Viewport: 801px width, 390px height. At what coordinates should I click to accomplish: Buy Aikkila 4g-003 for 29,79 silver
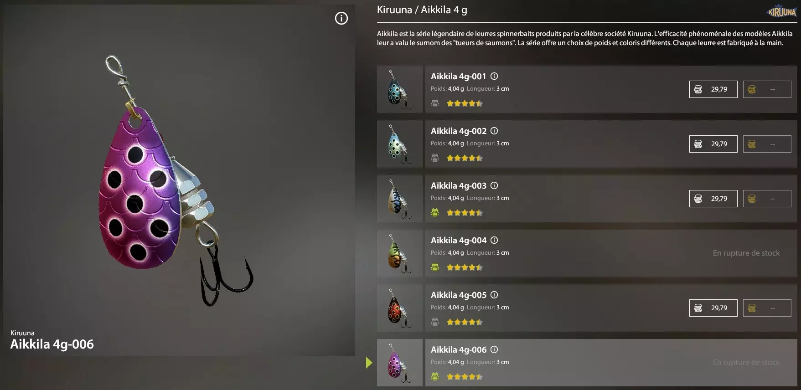tap(713, 199)
